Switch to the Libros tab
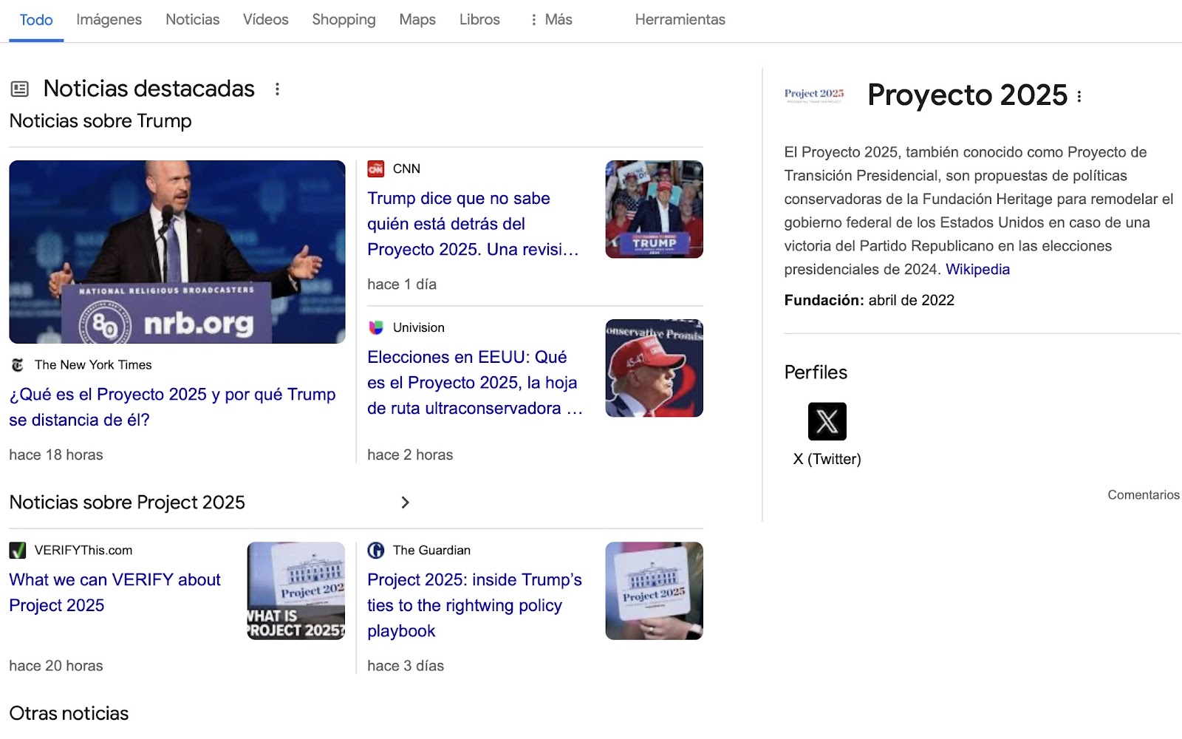The width and height of the screenshot is (1182, 739). coord(479,20)
